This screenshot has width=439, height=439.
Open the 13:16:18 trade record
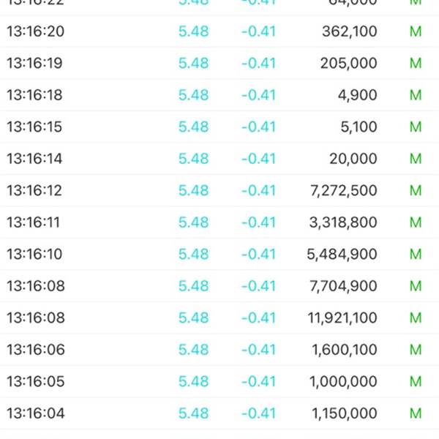coord(219,95)
